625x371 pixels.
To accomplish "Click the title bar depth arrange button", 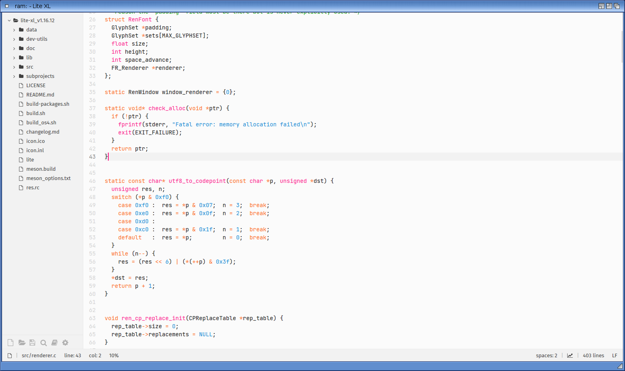I will coord(617,6).
